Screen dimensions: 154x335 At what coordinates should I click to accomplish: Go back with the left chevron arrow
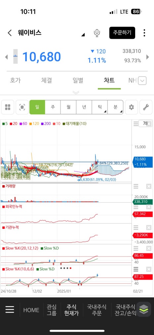(10, 33)
